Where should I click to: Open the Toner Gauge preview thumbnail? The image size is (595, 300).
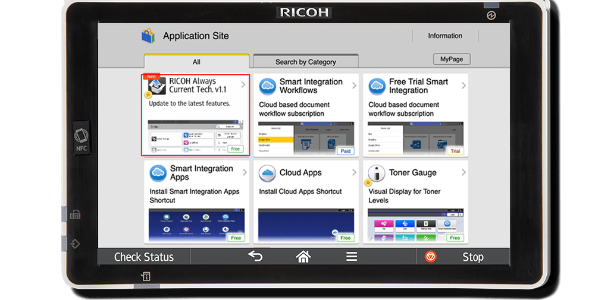(x=415, y=225)
